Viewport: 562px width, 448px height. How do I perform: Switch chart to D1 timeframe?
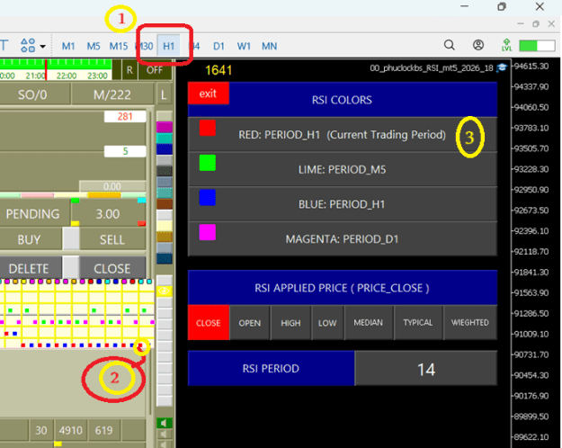(x=219, y=46)
